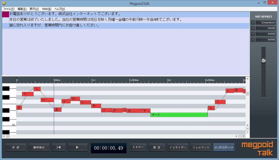Open the third VST slot showing NONE

pyautogui.click(x=266, y=34)
